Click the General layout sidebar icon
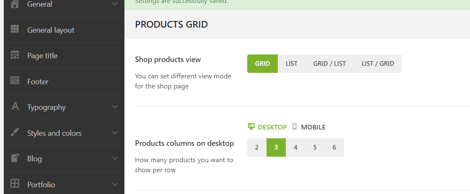Screen dimensions: 470x194 pos(15,29)
